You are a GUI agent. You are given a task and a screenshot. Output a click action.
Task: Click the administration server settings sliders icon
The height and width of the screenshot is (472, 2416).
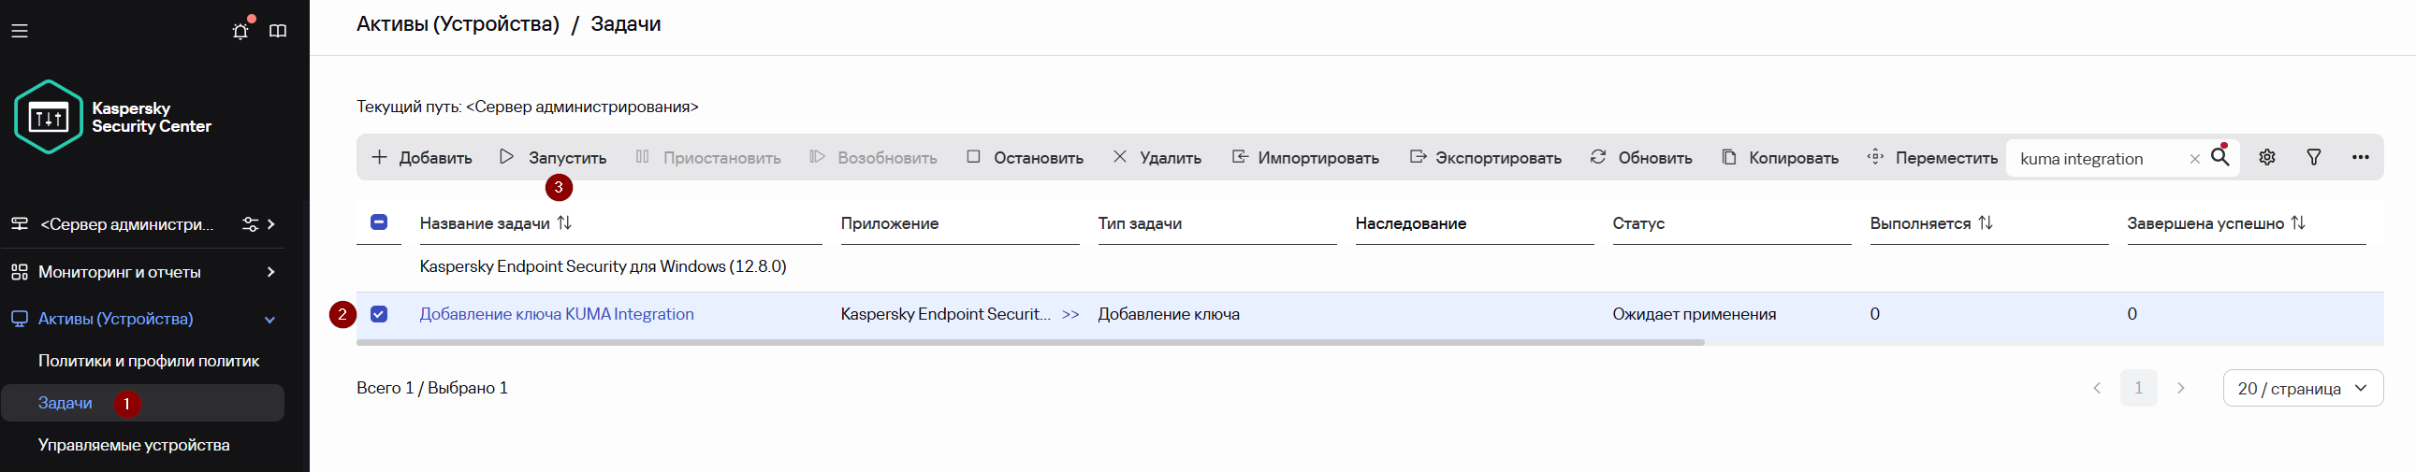point(251,224)
